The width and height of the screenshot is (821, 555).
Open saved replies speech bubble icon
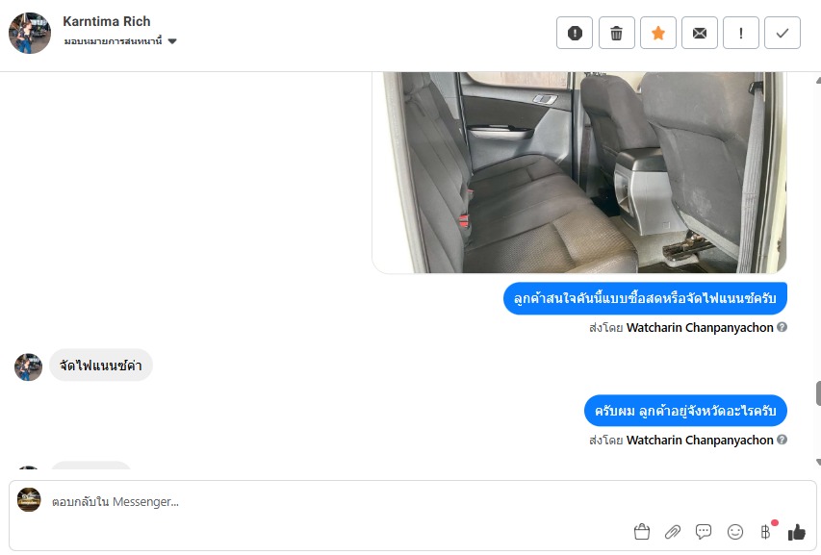pyautogui.click(x=704, y=532)
